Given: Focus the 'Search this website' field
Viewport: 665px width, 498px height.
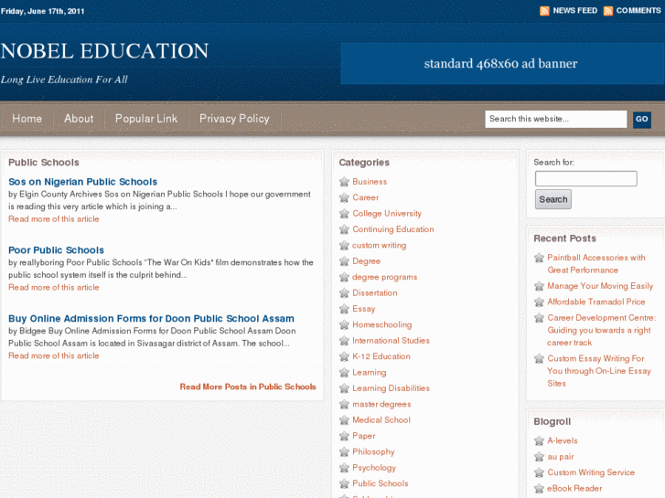Looking at the screenshot, I should pyautogui.click(x=555, y=119).
